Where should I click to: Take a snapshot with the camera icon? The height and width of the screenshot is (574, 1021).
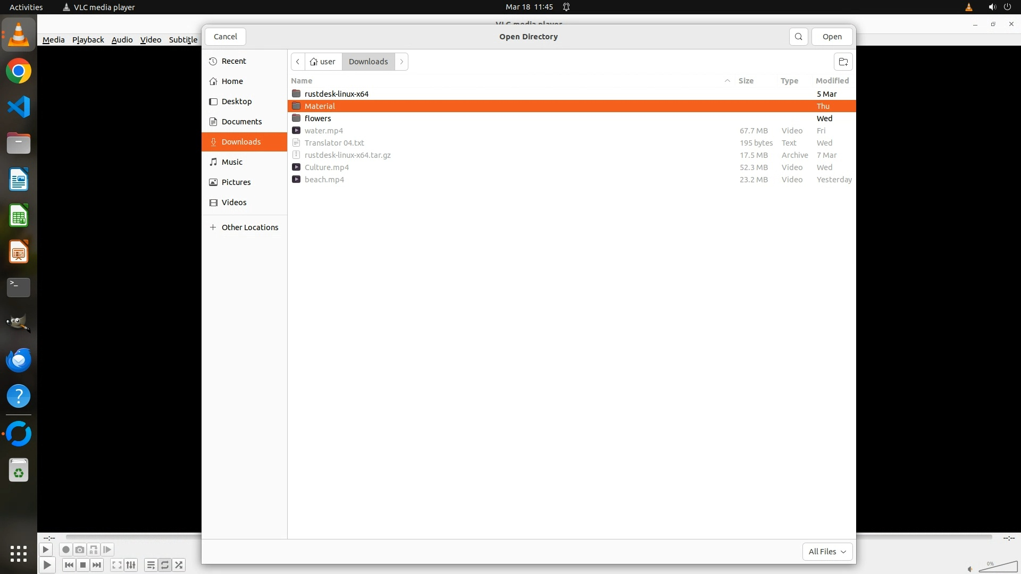click(80, 550)
